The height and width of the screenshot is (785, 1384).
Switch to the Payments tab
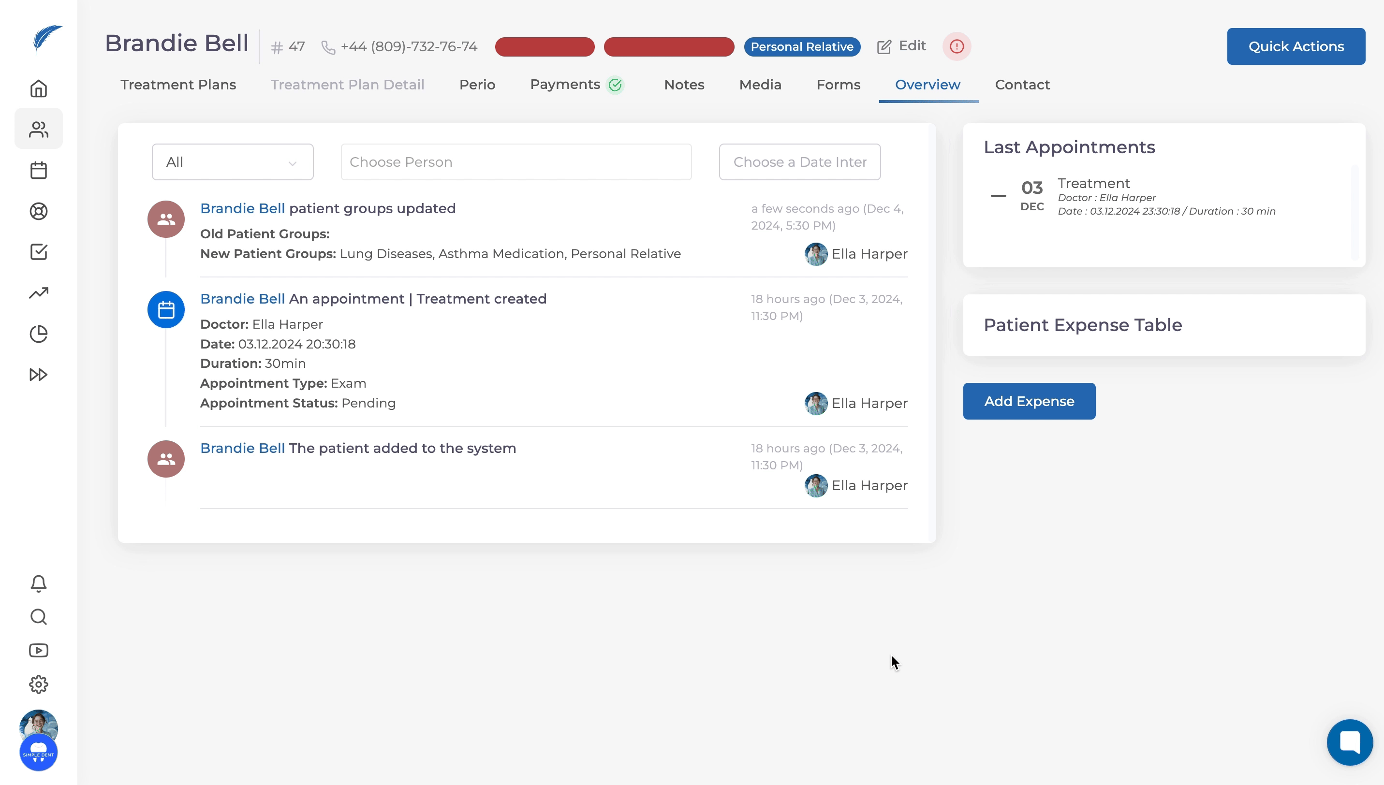point(565,85)
